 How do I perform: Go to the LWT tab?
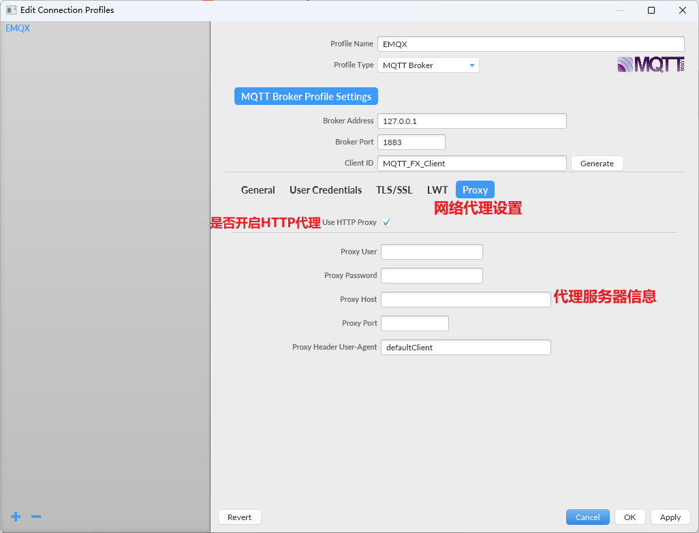[437, 190]
